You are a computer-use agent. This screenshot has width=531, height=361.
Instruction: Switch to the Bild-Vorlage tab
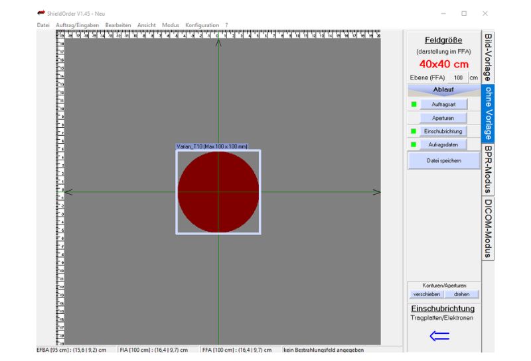pyautogui.click(x=488, y=57)
